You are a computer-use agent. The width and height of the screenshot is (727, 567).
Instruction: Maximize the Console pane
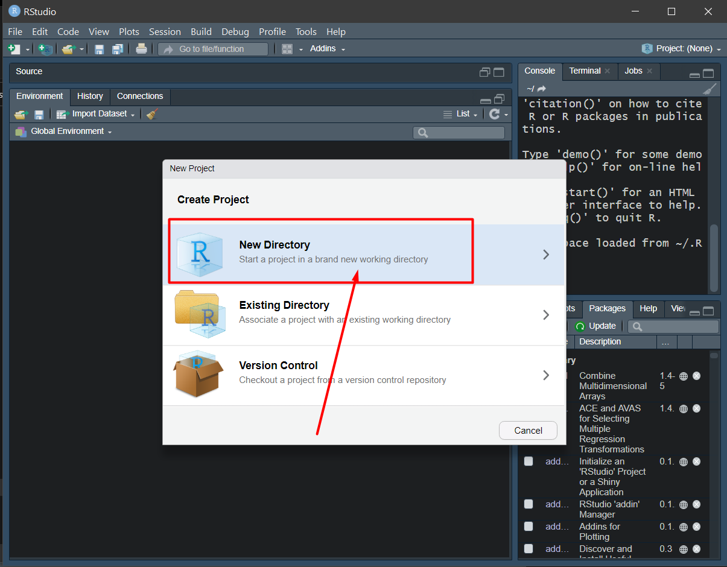708,74
